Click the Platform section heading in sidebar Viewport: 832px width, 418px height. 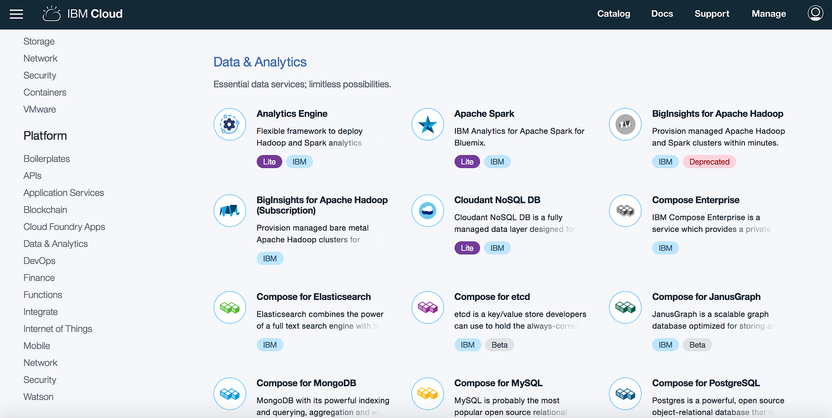pyautogui.click(x=45, y=136)
